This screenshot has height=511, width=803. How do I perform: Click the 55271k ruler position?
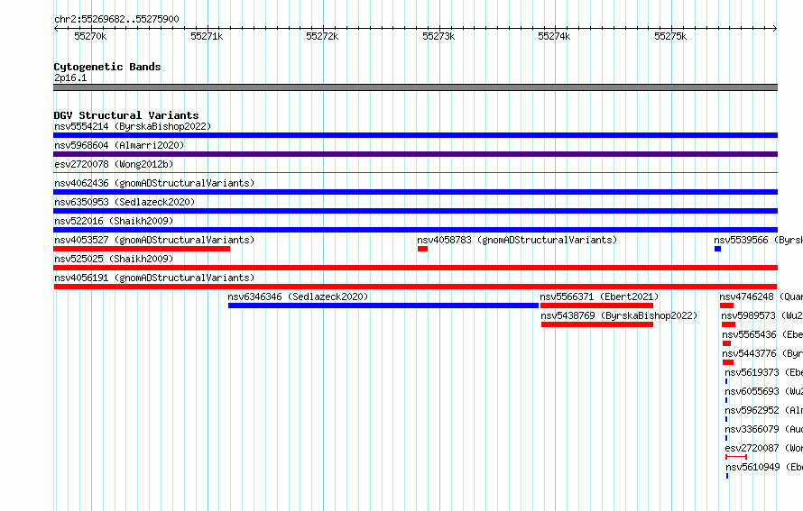click(x=207, y=36)
